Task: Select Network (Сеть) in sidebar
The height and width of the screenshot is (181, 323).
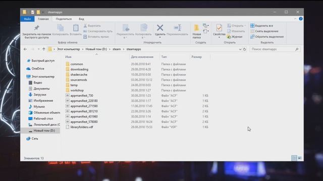Action: coord(32,139)
